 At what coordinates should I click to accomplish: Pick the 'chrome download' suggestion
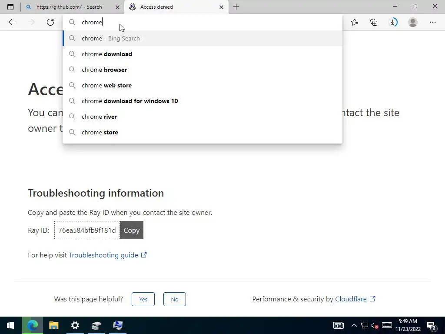[203, 54]
